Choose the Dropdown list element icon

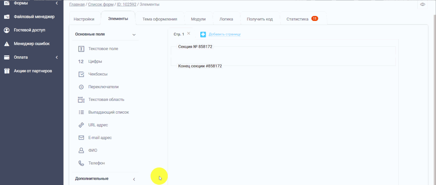pyautogui.click(x=81, y=112)
